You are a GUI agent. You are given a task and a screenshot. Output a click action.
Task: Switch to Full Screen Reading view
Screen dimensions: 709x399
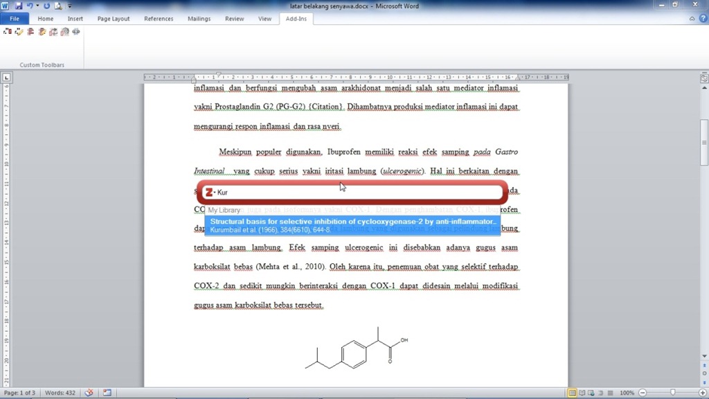pyautogui.click(x=582, y=393)
